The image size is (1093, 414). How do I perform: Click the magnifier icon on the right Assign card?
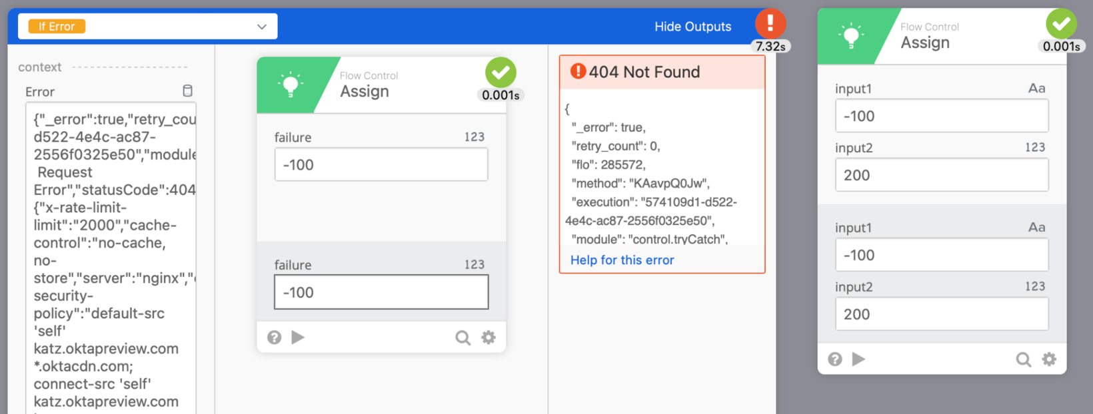coord(1023,360)
